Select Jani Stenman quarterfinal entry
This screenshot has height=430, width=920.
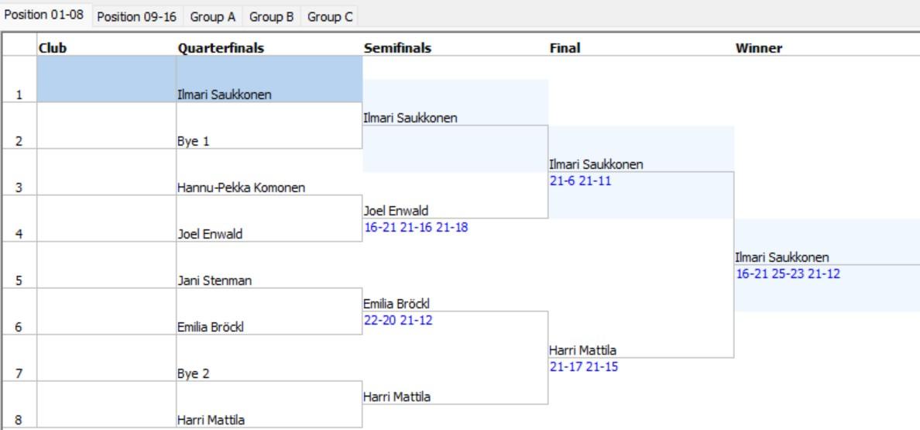click(210, 280)
